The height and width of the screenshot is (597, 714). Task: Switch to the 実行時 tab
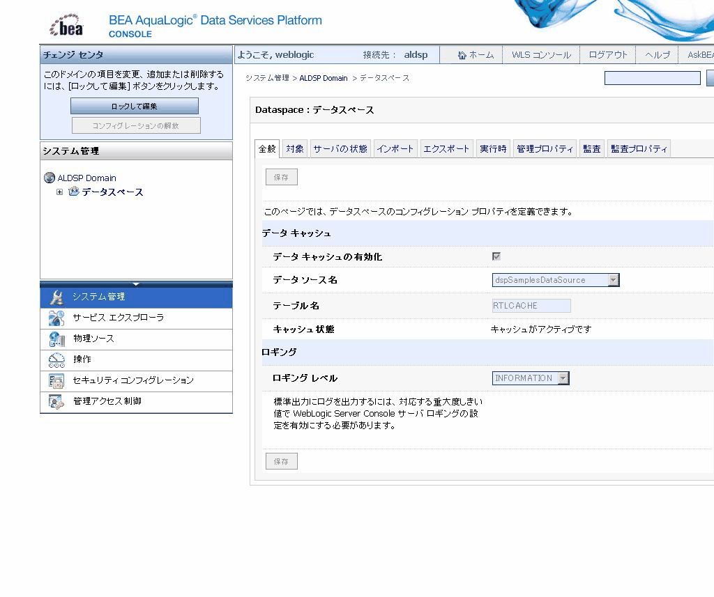(493, 149)
